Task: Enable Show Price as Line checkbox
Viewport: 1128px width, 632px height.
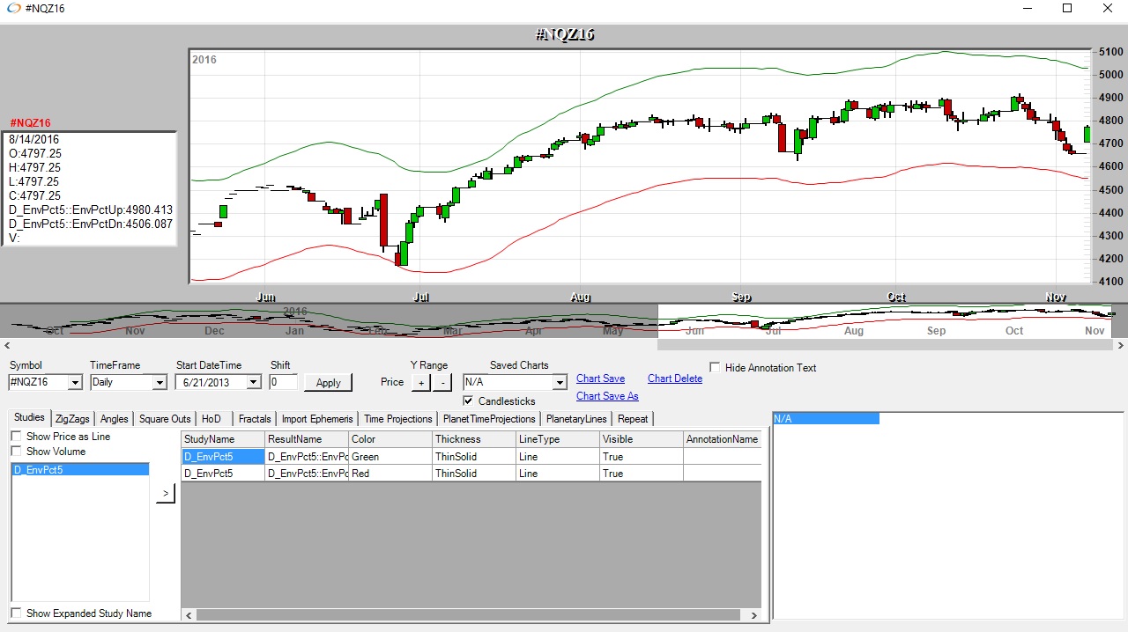Action: pyautogui.click(x=17, y=437)
